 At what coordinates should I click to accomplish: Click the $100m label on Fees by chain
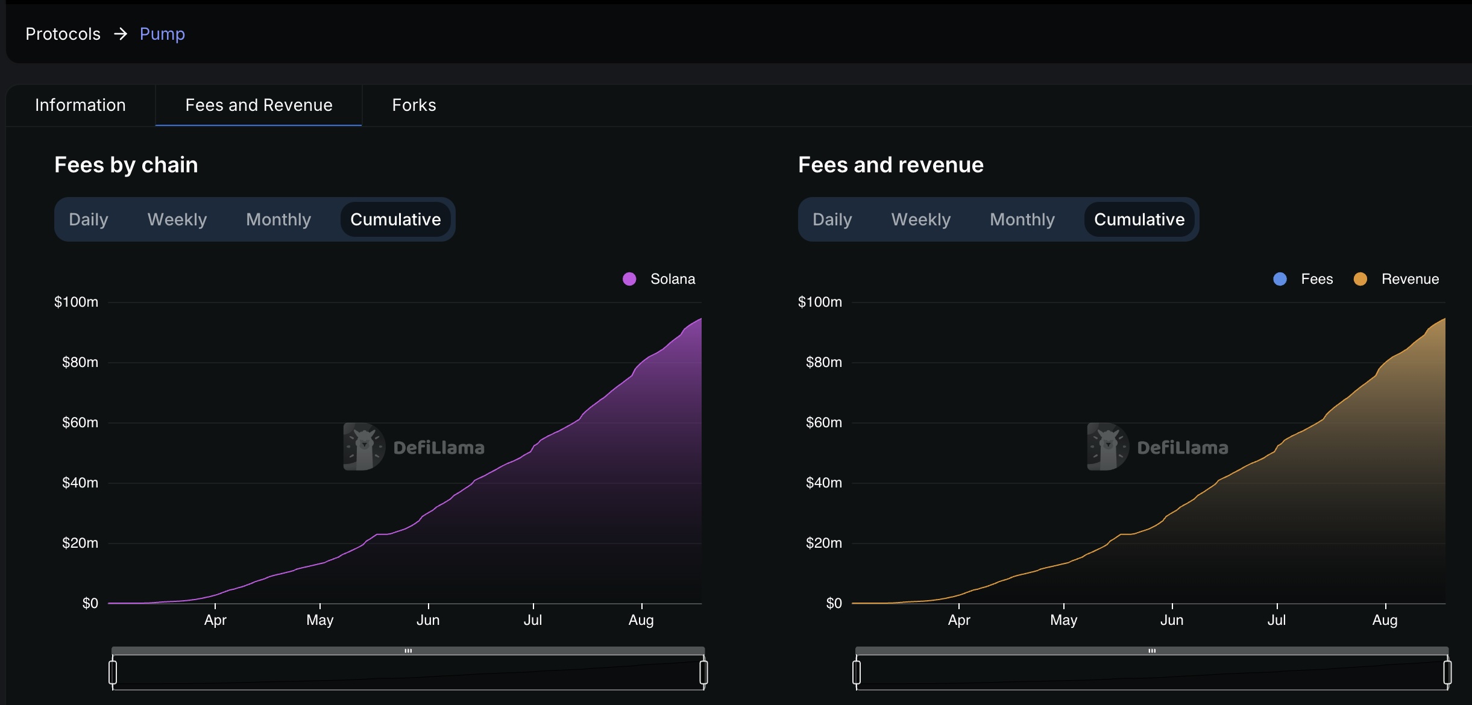[x=76, y=302]
